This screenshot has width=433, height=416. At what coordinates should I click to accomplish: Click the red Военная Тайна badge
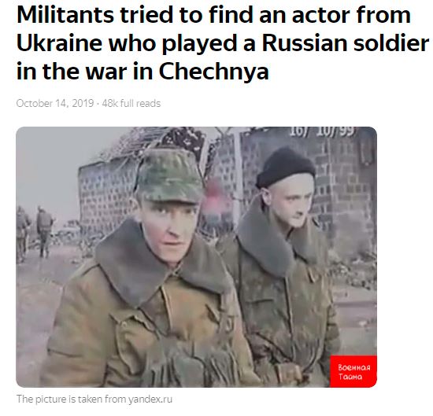pos(353,372)
